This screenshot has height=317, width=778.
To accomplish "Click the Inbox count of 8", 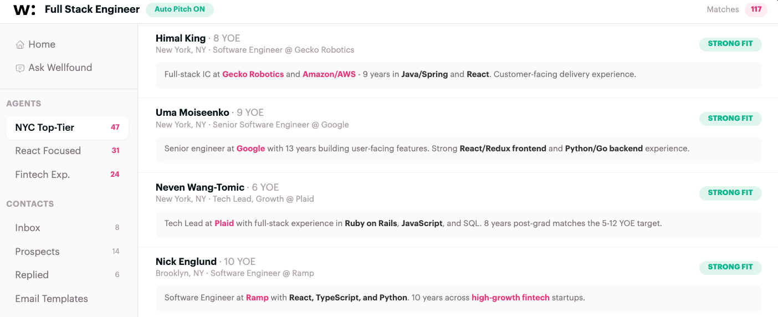I will (117, 228).
